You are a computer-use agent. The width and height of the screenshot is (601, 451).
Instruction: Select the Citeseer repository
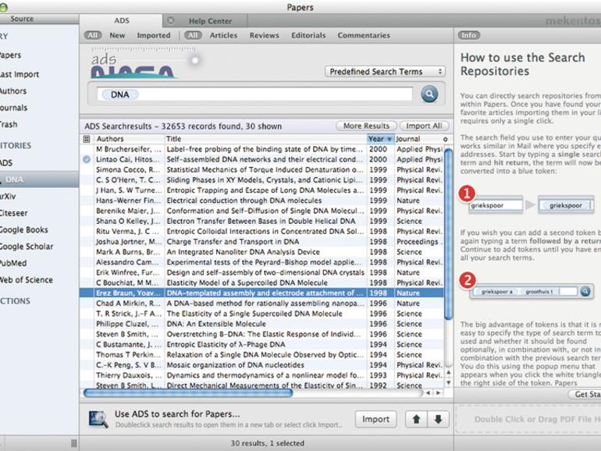pyautogui.click(x=14, y=213)
